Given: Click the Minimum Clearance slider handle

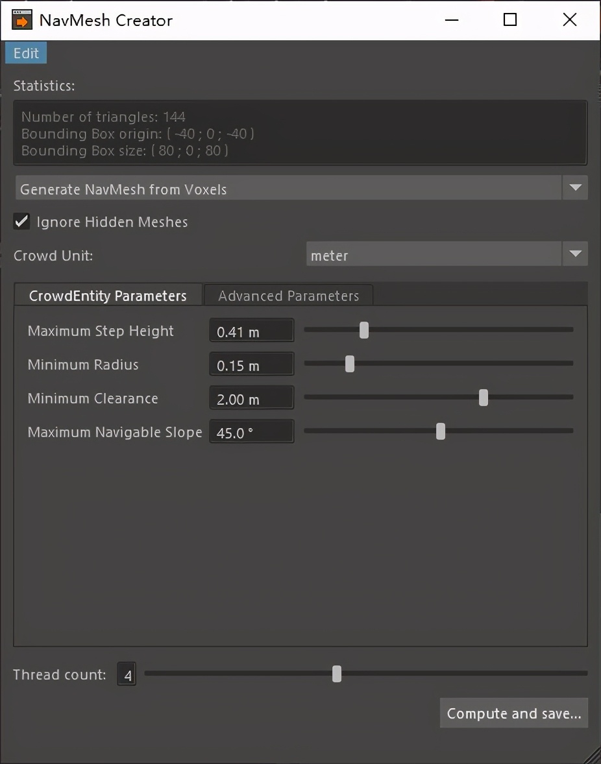Looking at the screenshot, I should [x=484, y=398].
